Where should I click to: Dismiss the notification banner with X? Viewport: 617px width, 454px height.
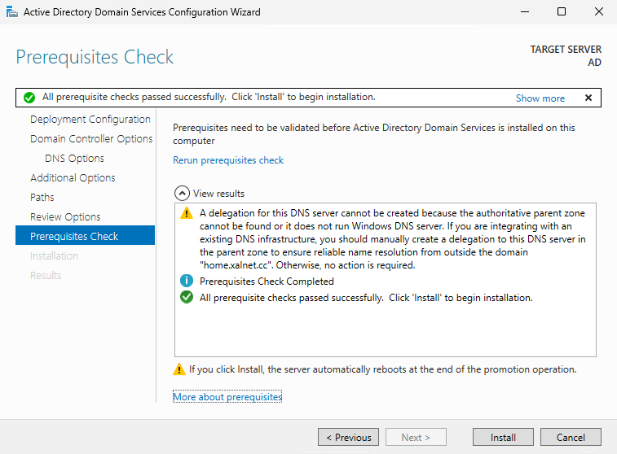588,98
